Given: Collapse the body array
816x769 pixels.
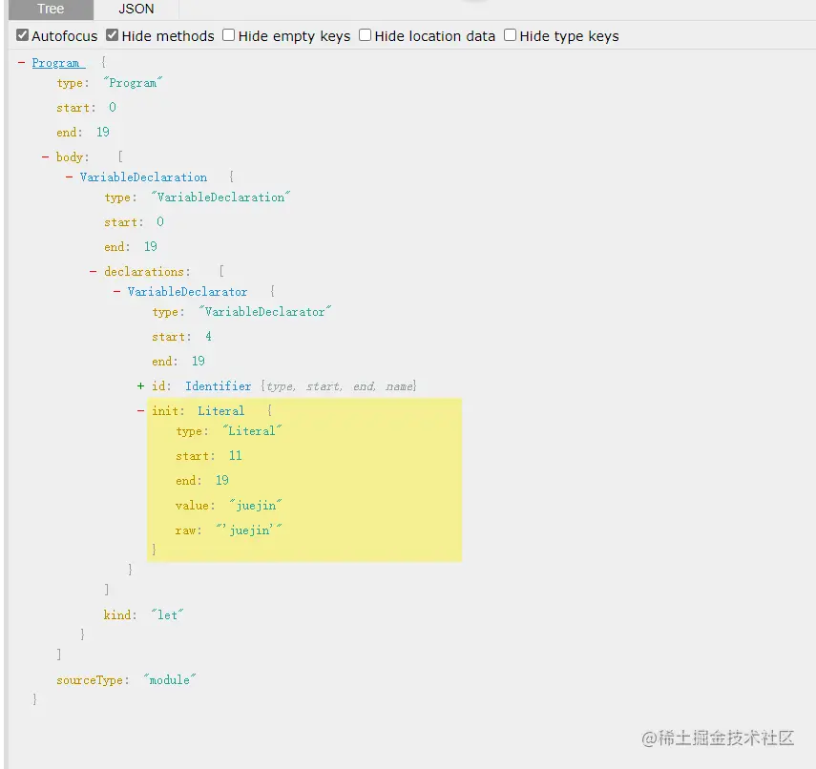Looking at the screenshot, I should point(45,156).
